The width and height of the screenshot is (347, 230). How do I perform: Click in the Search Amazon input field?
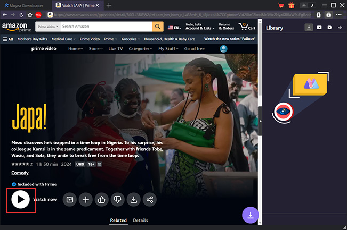coord(104,27)
